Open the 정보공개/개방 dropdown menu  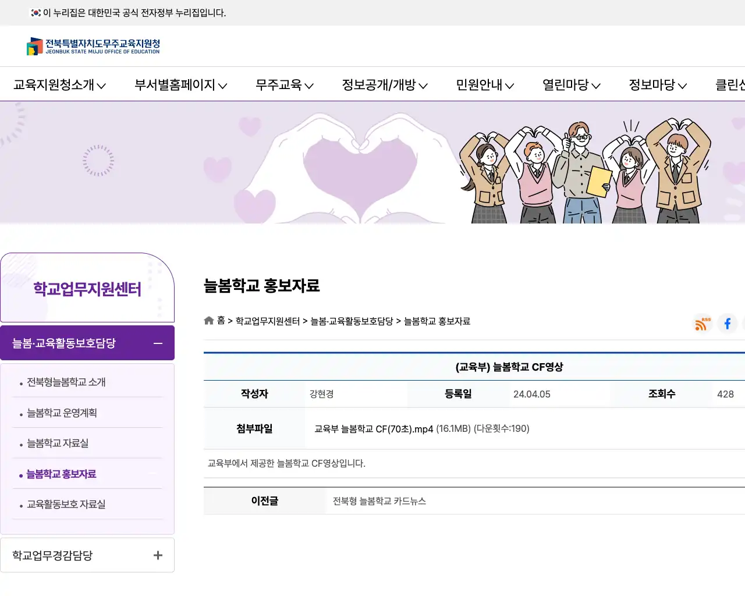click(384, 85)
